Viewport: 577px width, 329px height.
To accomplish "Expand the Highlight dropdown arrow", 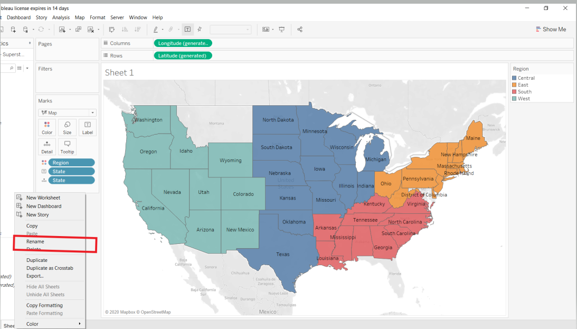I will click(x=163, y=30).
